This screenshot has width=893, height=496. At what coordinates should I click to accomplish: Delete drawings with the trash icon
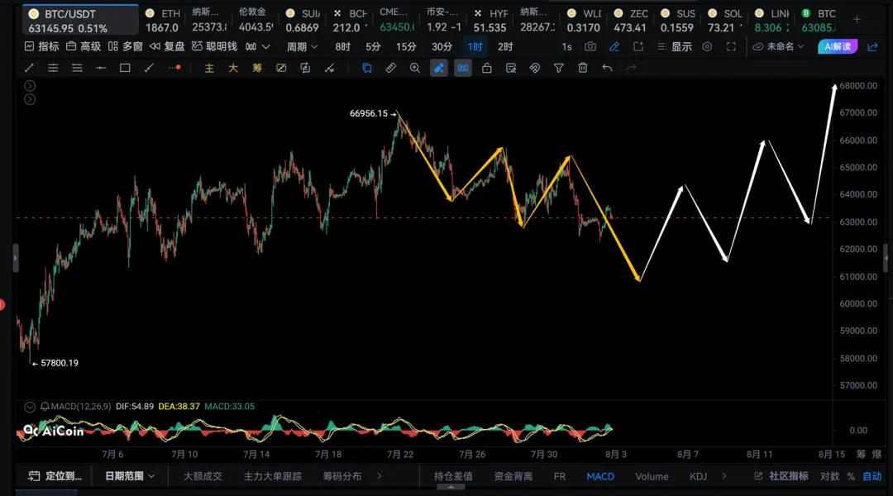(x=583, y=69)
